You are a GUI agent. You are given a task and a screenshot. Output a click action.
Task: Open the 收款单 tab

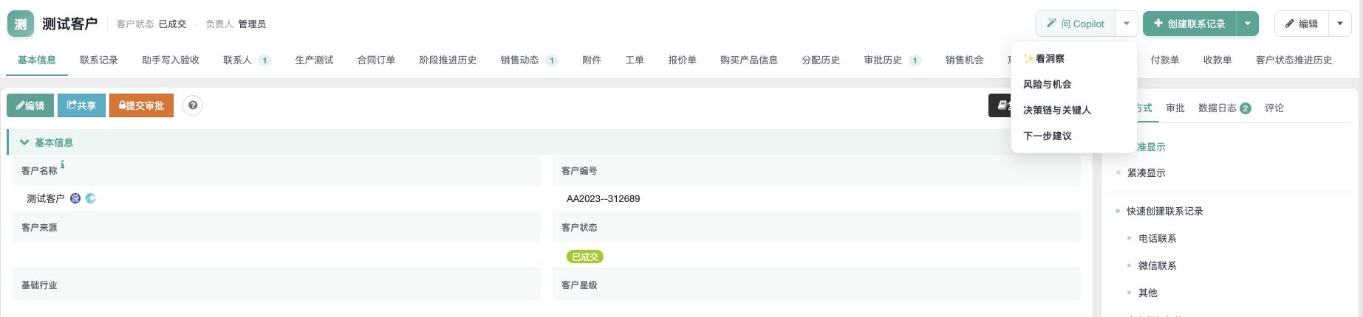point(1217,60)
